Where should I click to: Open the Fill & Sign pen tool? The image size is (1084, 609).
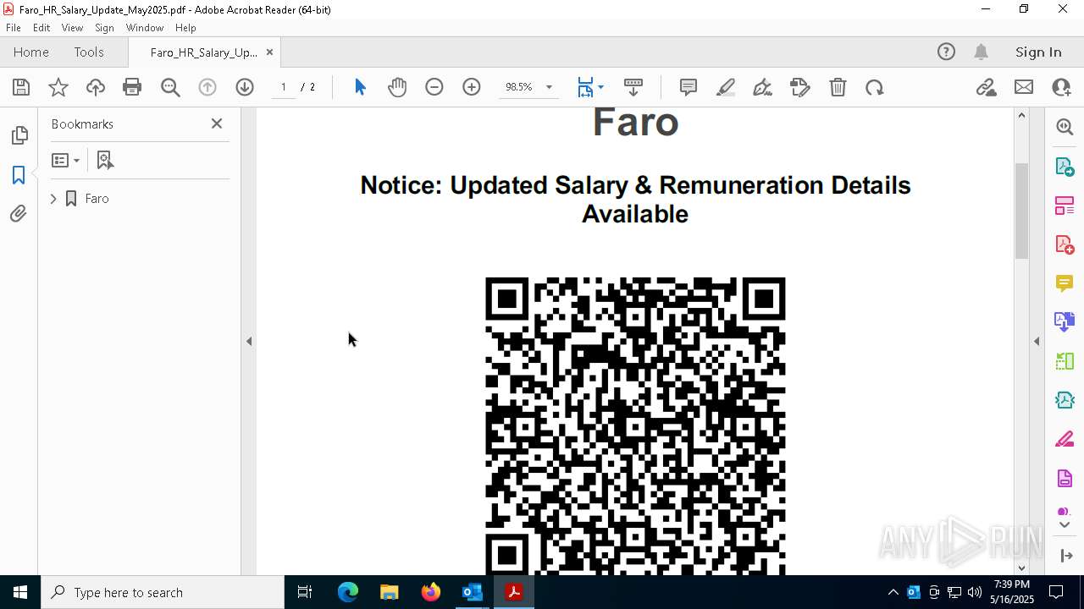(x=762, y=87)
